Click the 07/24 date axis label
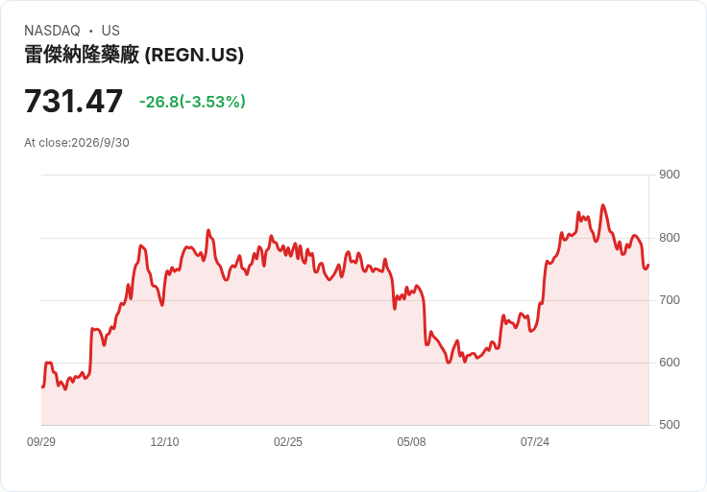Image resolution: width=707 pixels, height=492 pixels. click(535, 442)
